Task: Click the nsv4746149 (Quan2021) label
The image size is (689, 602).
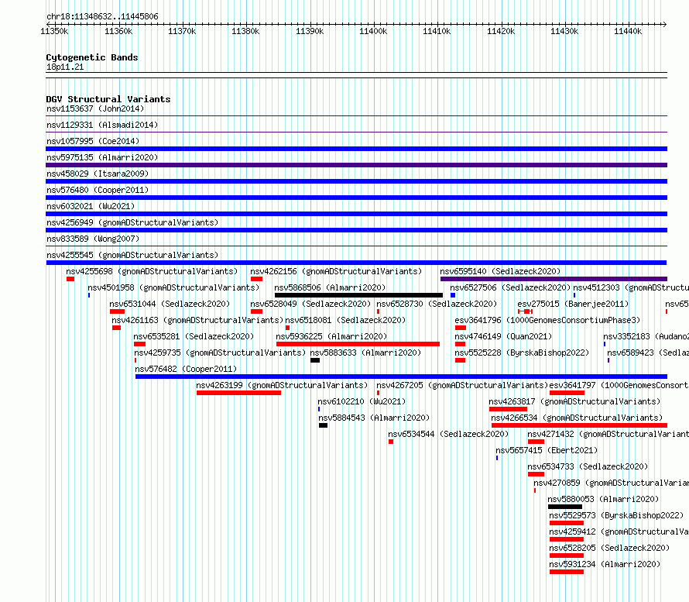Action: (x=503, y=336)
